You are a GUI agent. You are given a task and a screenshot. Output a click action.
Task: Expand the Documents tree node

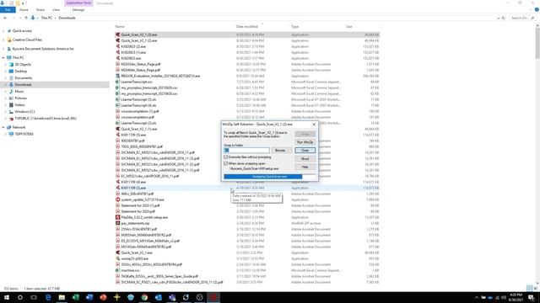[x=6, y=78]
